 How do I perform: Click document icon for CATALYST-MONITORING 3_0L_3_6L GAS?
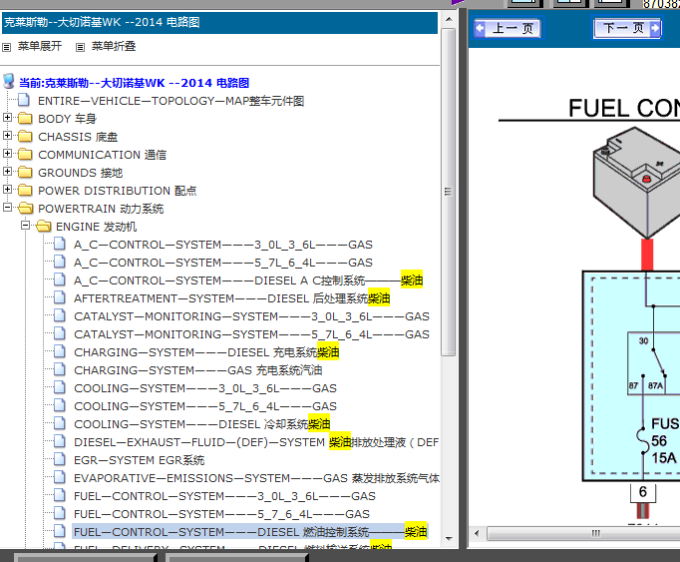(60, 315)
